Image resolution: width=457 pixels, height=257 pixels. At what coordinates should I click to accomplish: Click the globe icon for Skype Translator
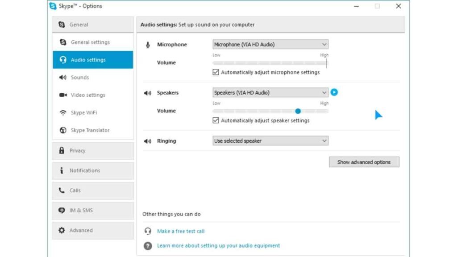tap(63, 130)
